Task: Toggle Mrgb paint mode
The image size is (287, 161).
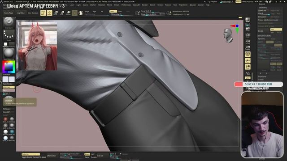Action: (x=87, y=11)
